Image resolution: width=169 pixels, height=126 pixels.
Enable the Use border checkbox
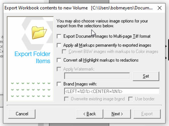131,99
